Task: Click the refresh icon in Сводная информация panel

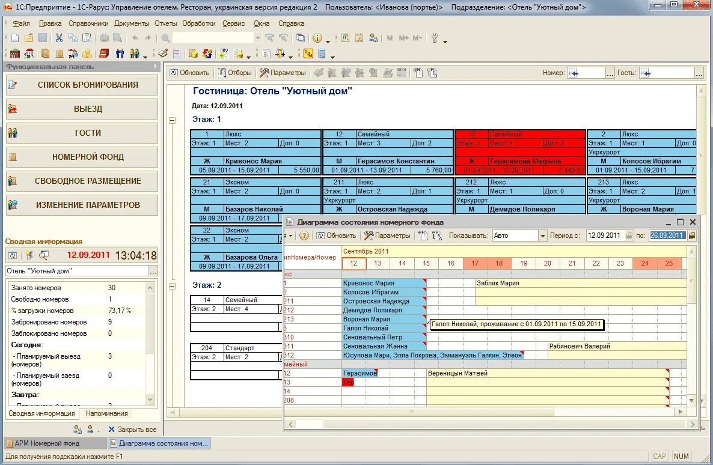Action: point(13,255)
